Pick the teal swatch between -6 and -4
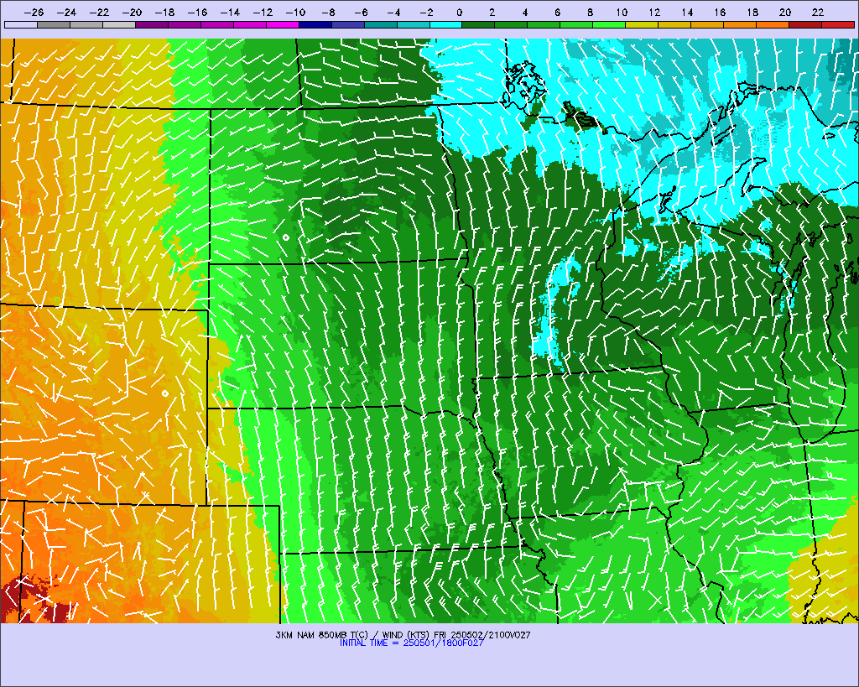The height and width of the screenshot is (687, 859). pos(381,24)
